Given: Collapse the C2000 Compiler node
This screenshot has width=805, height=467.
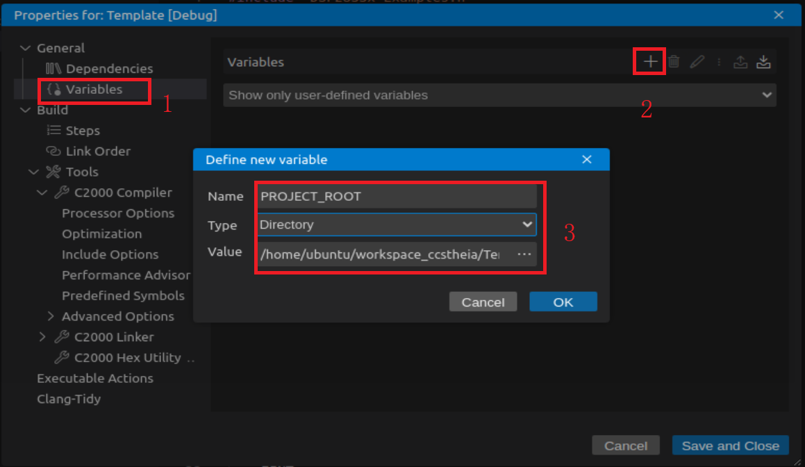Looking at the screenshot, I should 42,192.
